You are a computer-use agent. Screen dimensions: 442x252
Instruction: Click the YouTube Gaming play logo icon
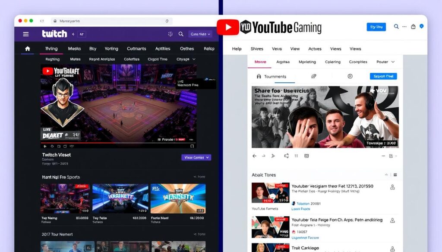pyautogui.click(x=228, y=26)
